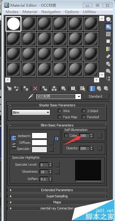This screenshot has height=221, width=115.
Task: Click the Video Color Check icon
Action: coord(108,49)
